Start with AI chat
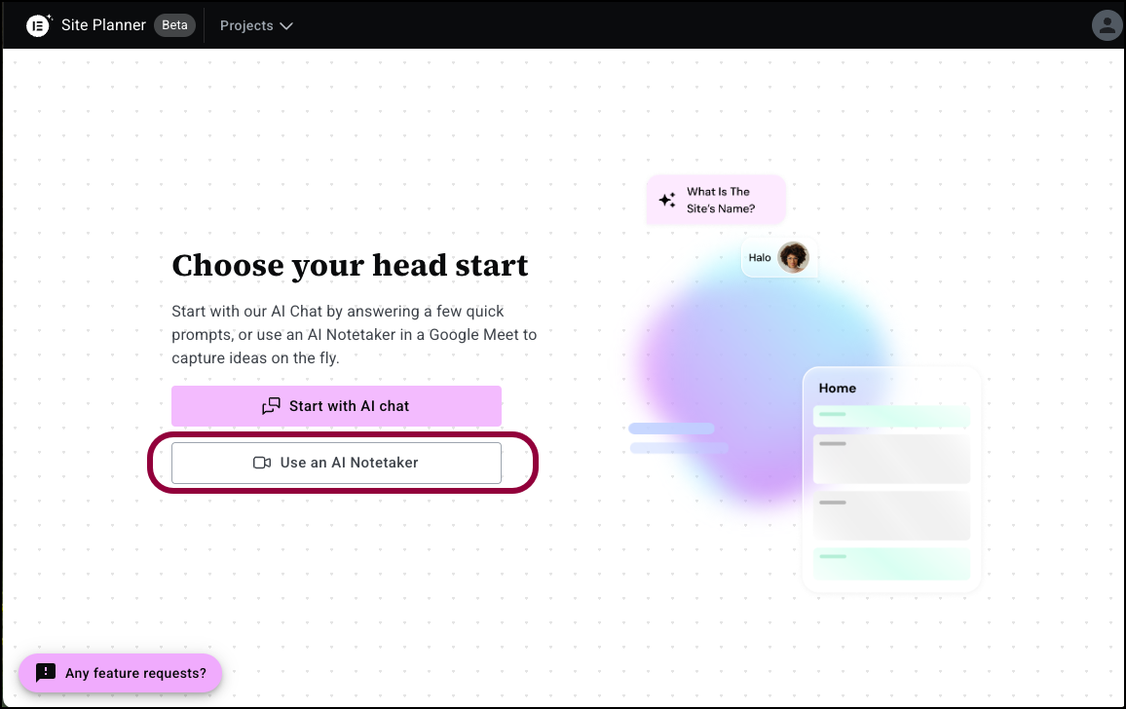Image resolution: width=1126 pixels, height=709 pixels. [336, 406]
